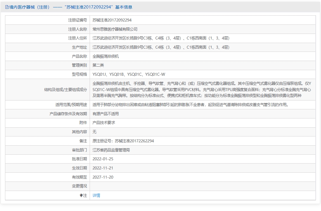Image resolution: width=321 pixels, height=211 pixels.
Task: Click the 型号规格 label
Action: [x=79, y=75]
